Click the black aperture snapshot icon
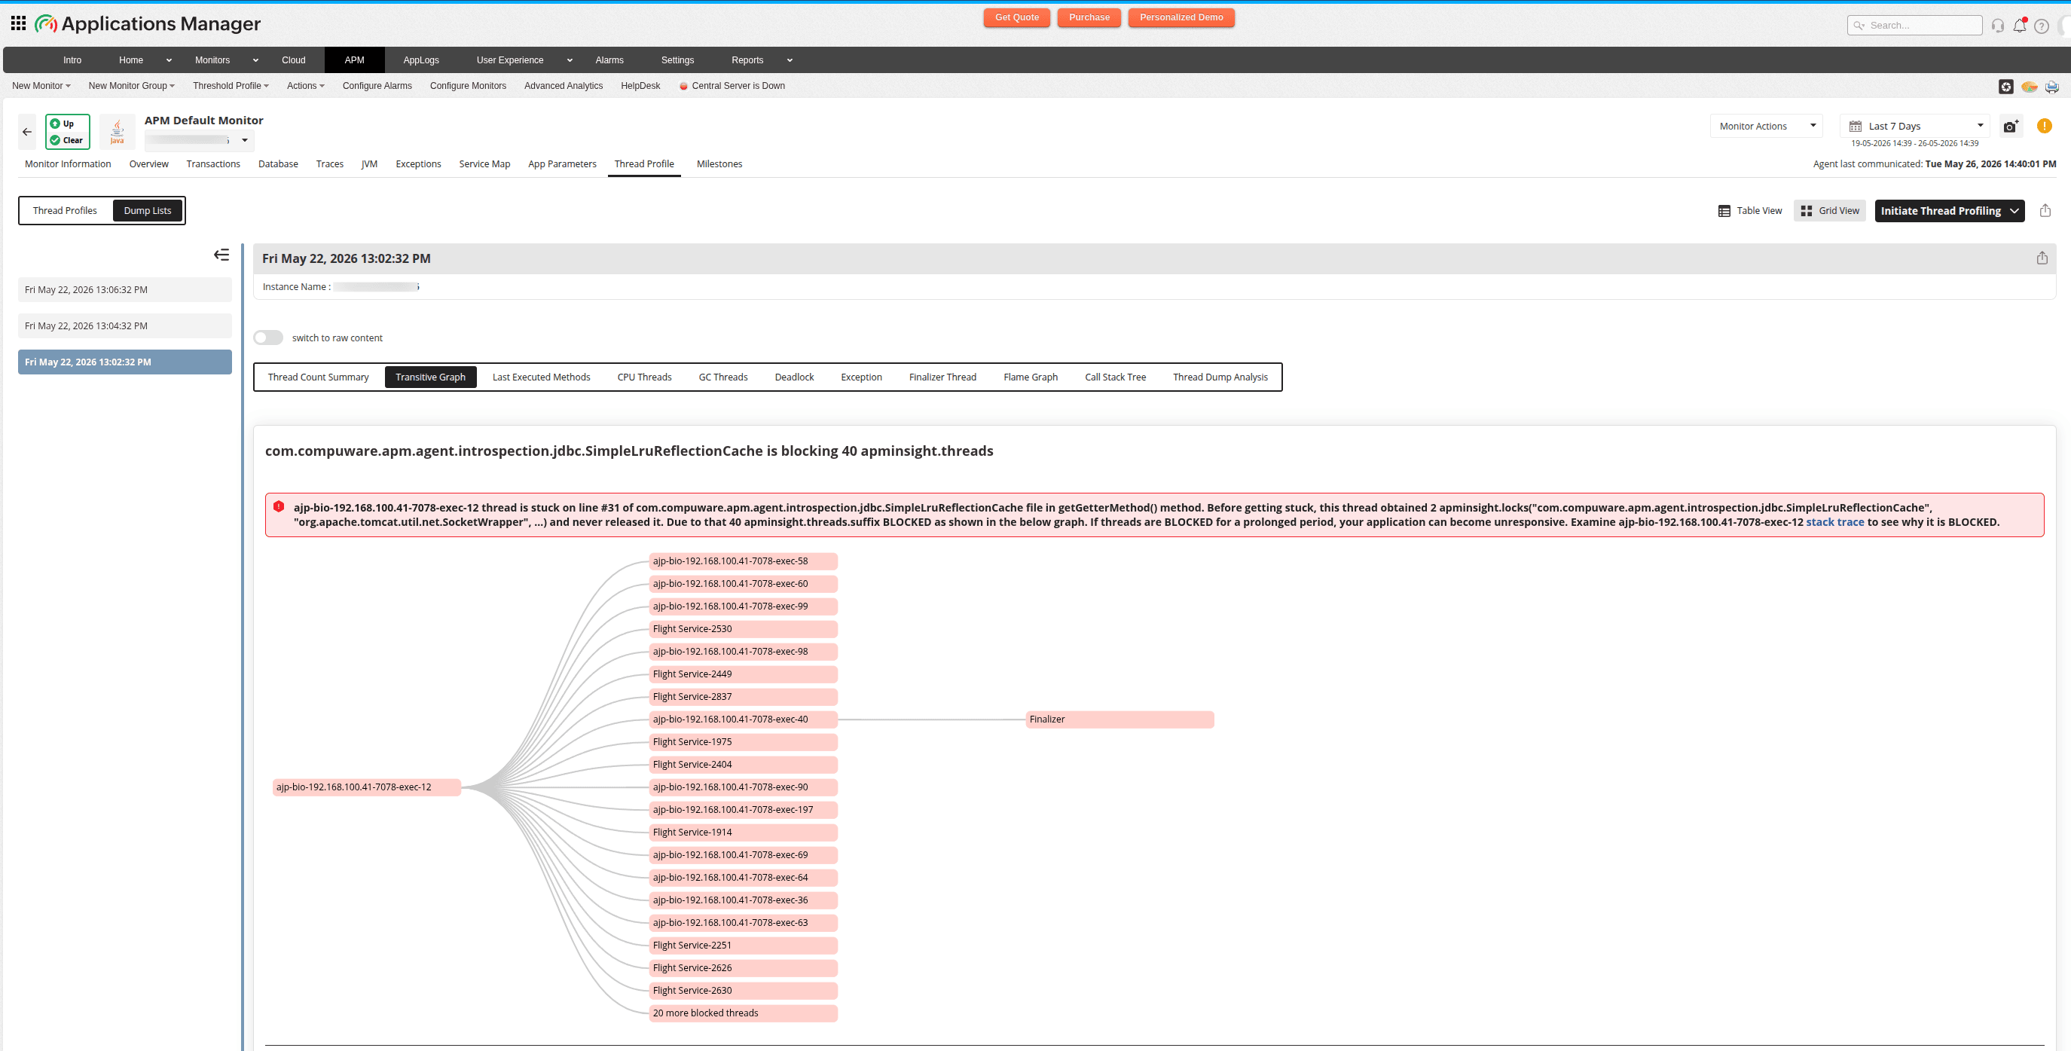This screenshot has height=1051, width=2071. (x=2006, y=86)
